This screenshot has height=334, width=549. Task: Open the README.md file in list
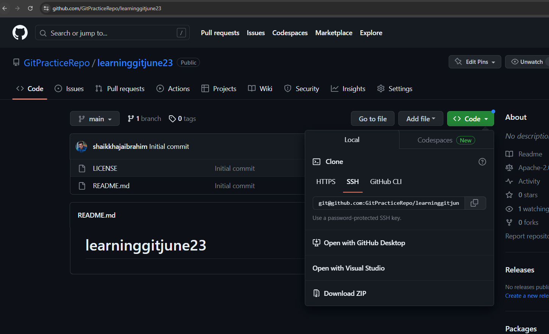click(111, 186)
